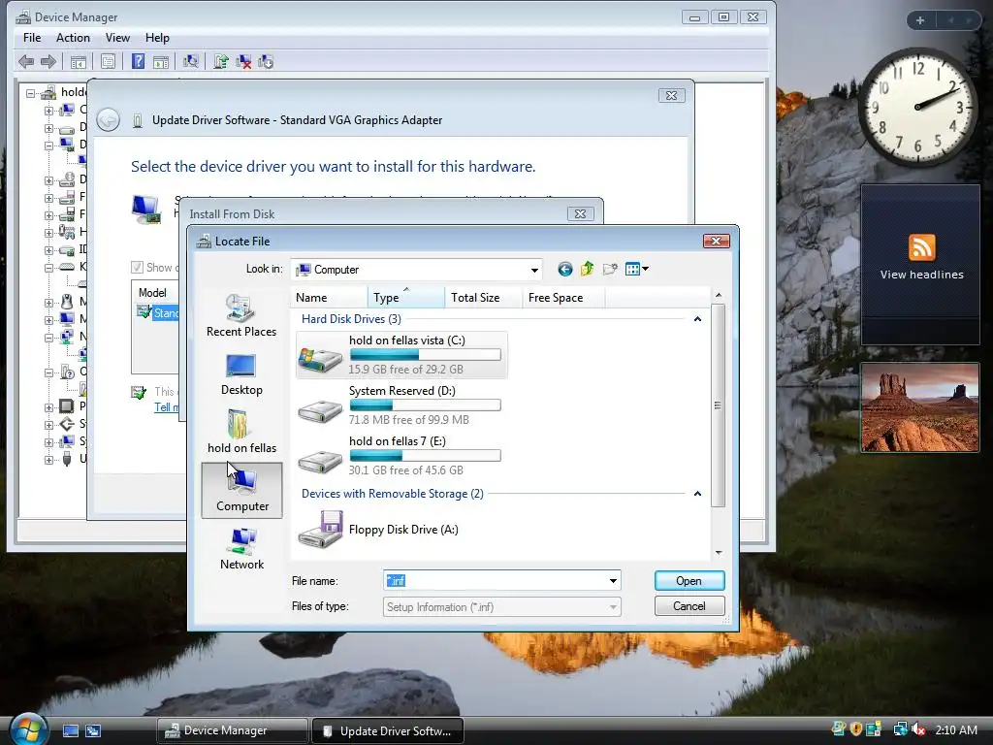Screen dimensions: 993x745
Task: Select hold on fellas vista (C:) drive
Action: tap(401, 355)
